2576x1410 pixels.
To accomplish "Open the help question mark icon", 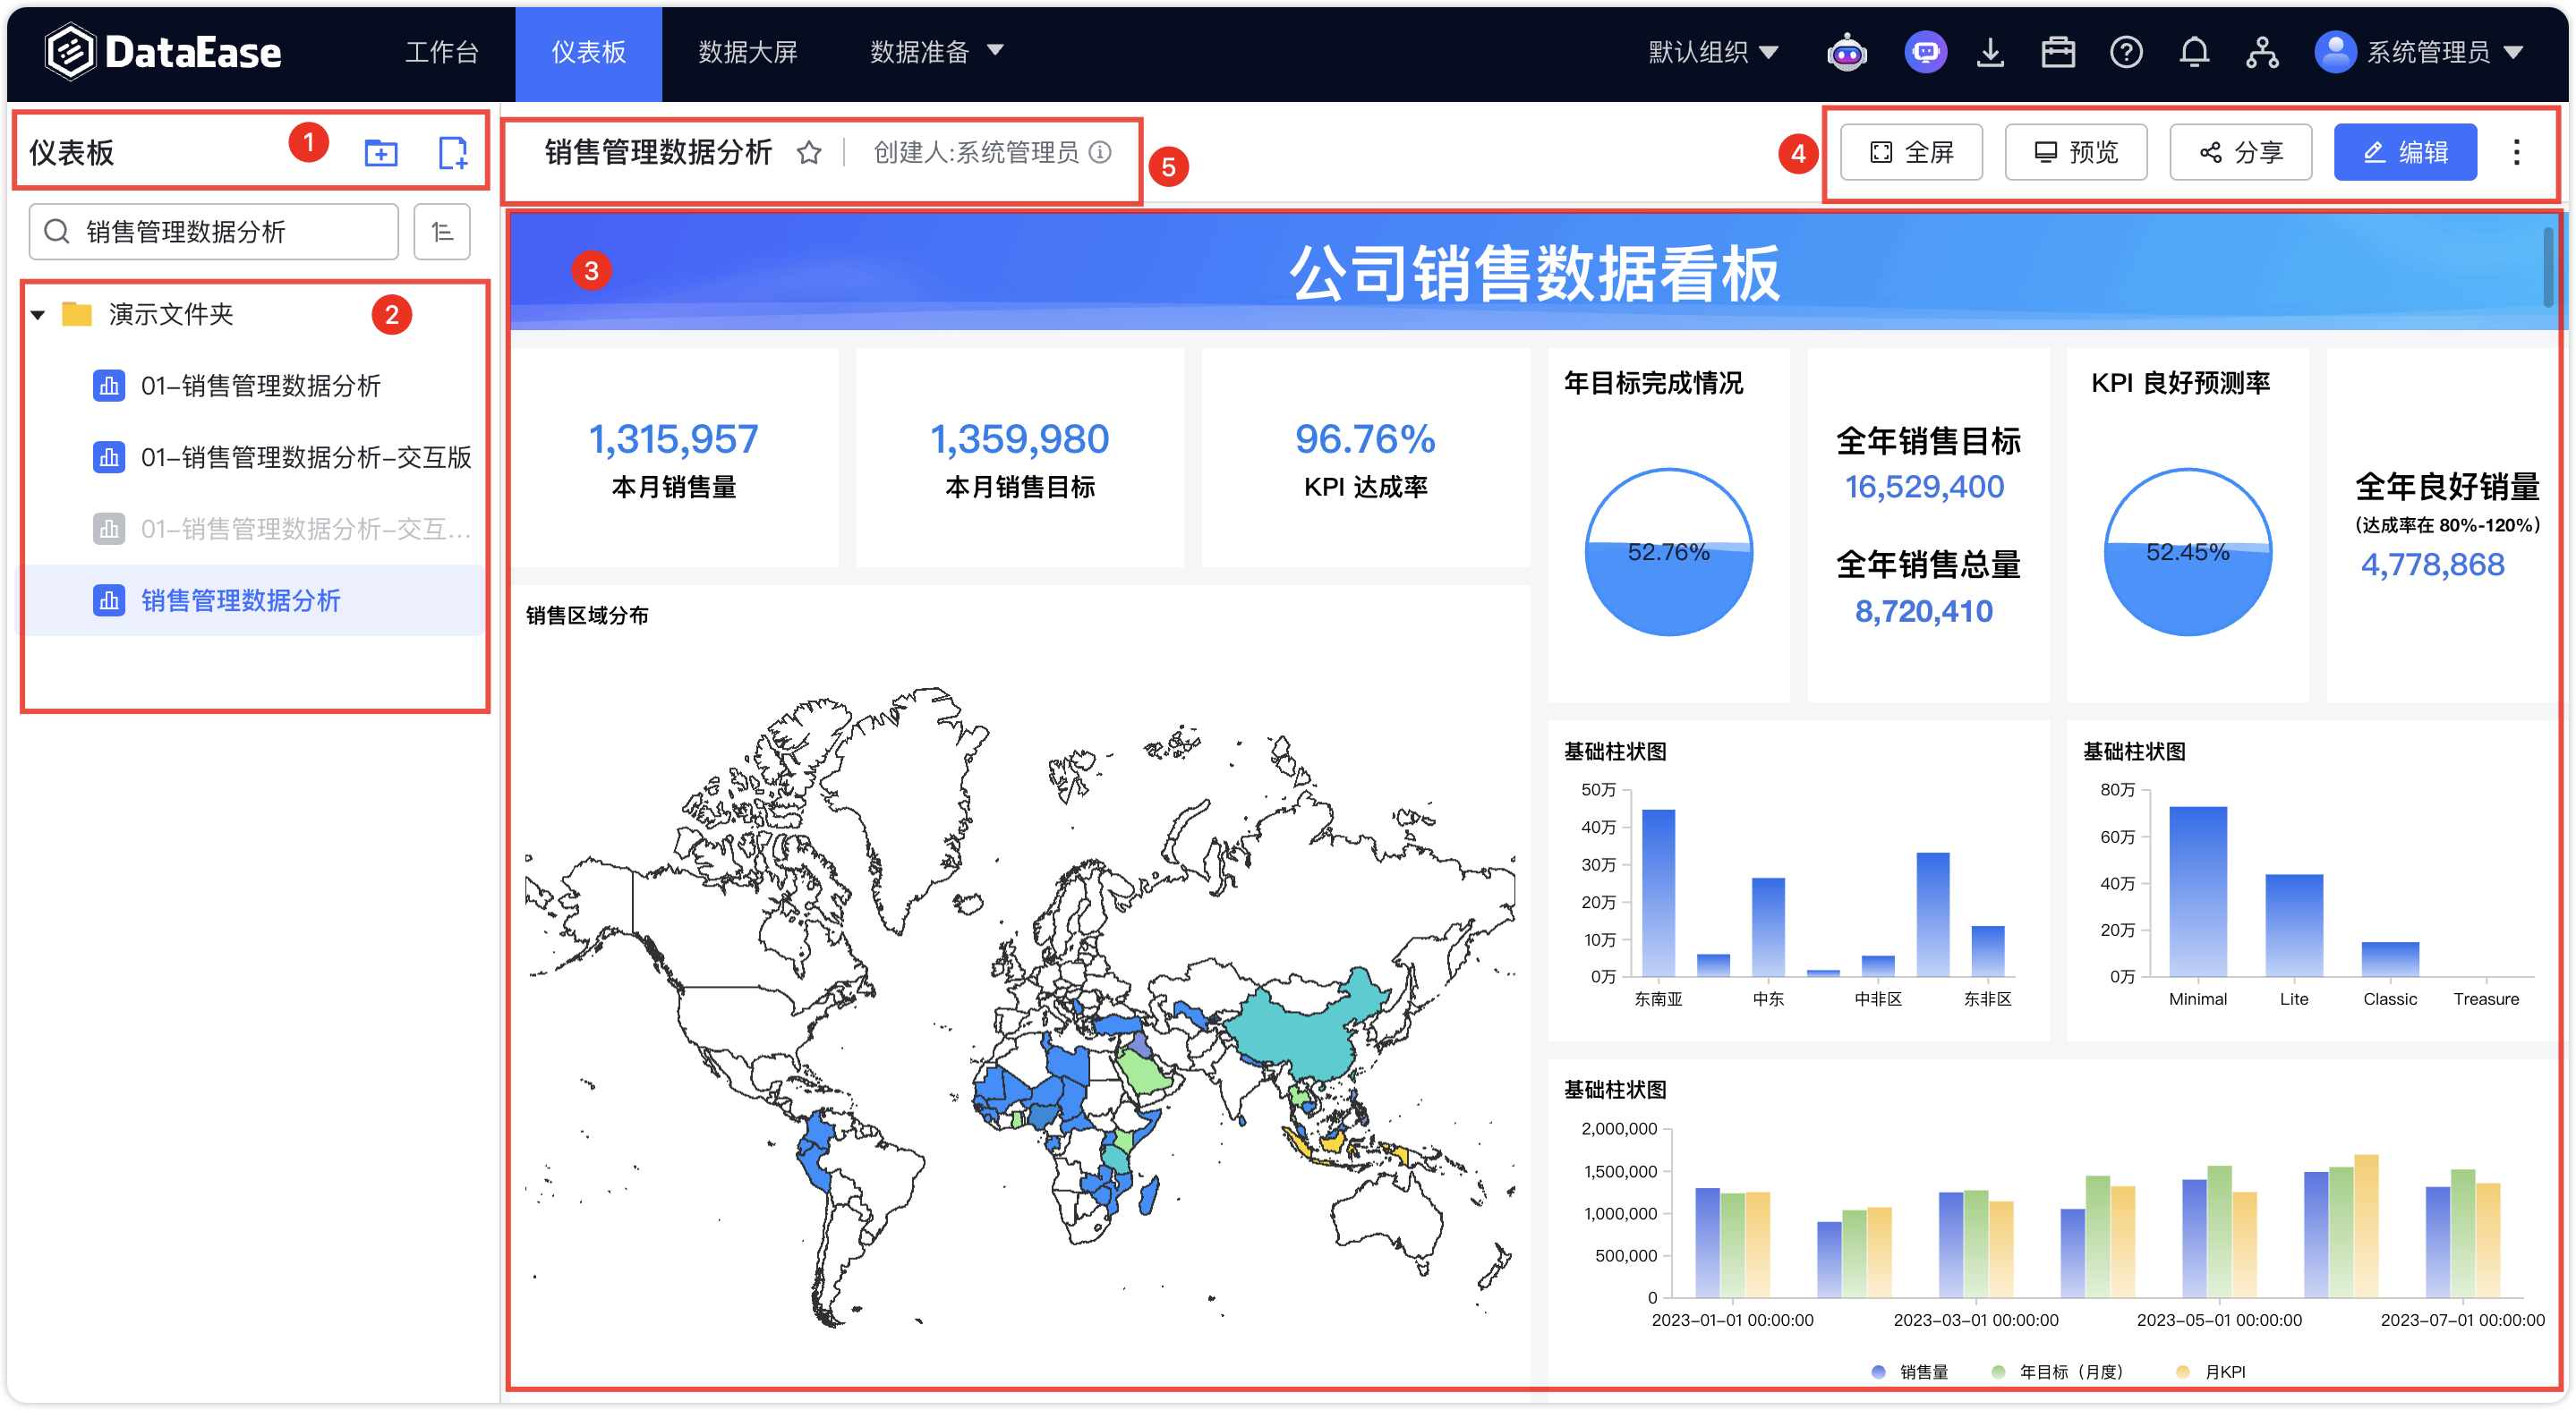I will click(x=2126, y=52).
